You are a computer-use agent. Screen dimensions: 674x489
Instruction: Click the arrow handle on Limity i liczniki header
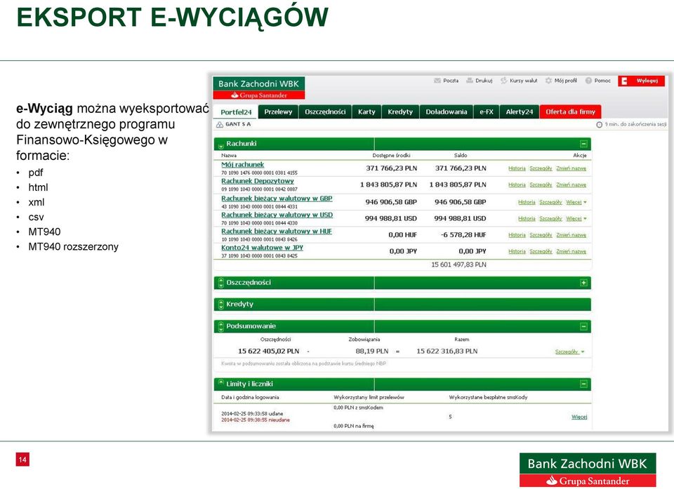220,382
